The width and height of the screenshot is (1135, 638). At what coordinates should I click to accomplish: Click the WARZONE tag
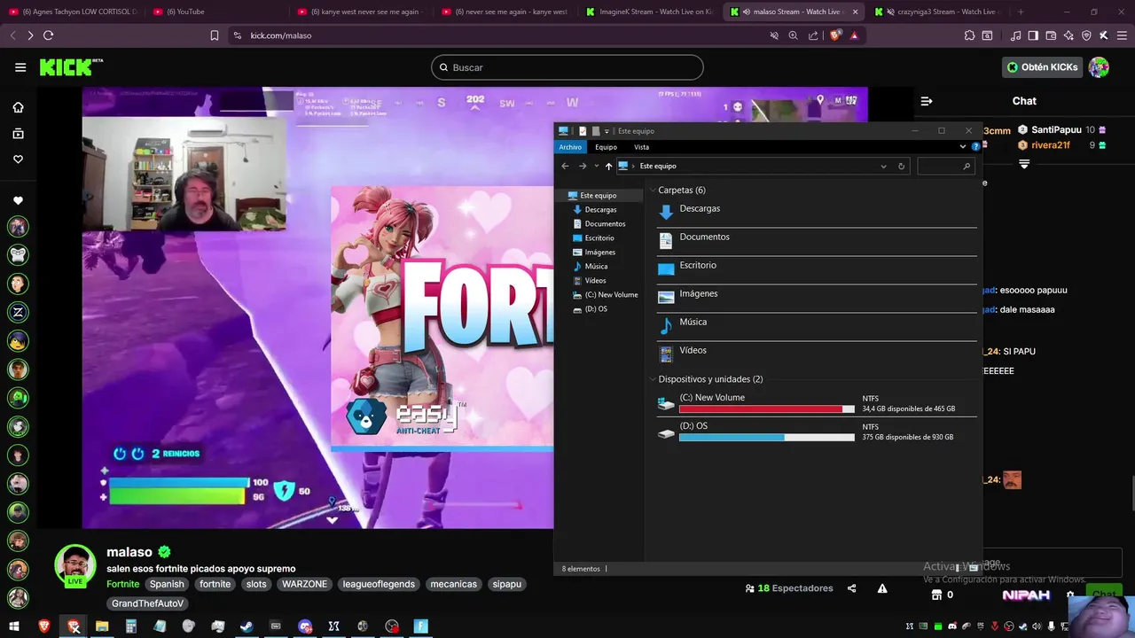305,584
